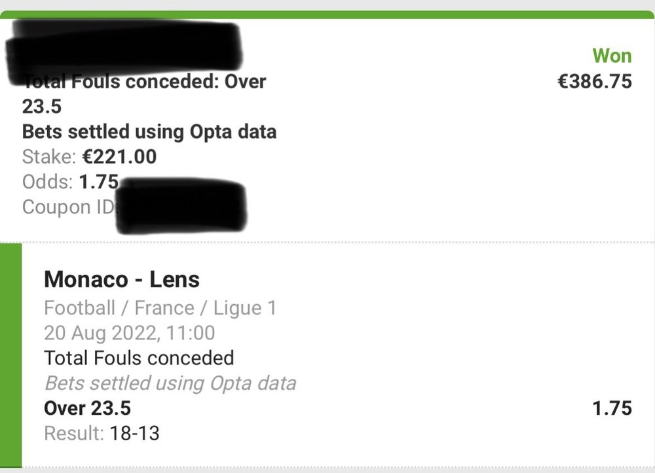Click the Coupon ID label
Screen dimensions: 655x473
coord(69,207)
